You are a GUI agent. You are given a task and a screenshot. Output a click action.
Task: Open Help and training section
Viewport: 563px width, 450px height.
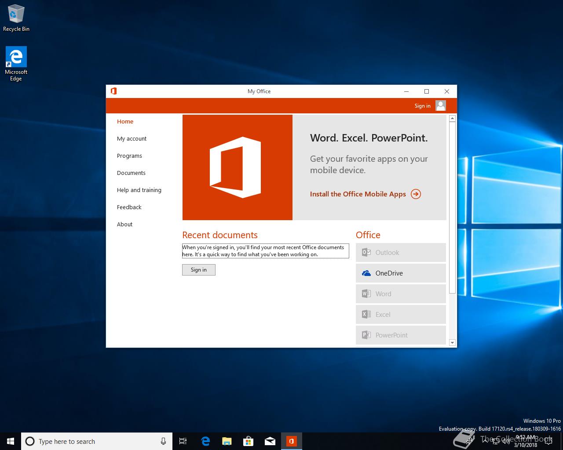coord(139,190)
